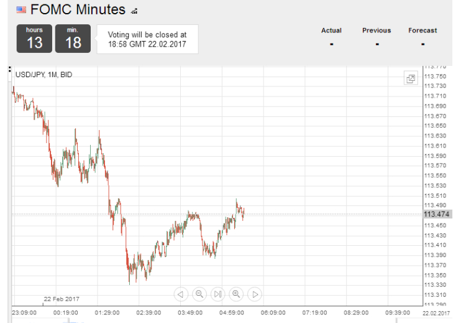Zoom in the USD/JPY chart
Image resolution: width=466 pixels, height=323 pixels.
pos(236,294)
